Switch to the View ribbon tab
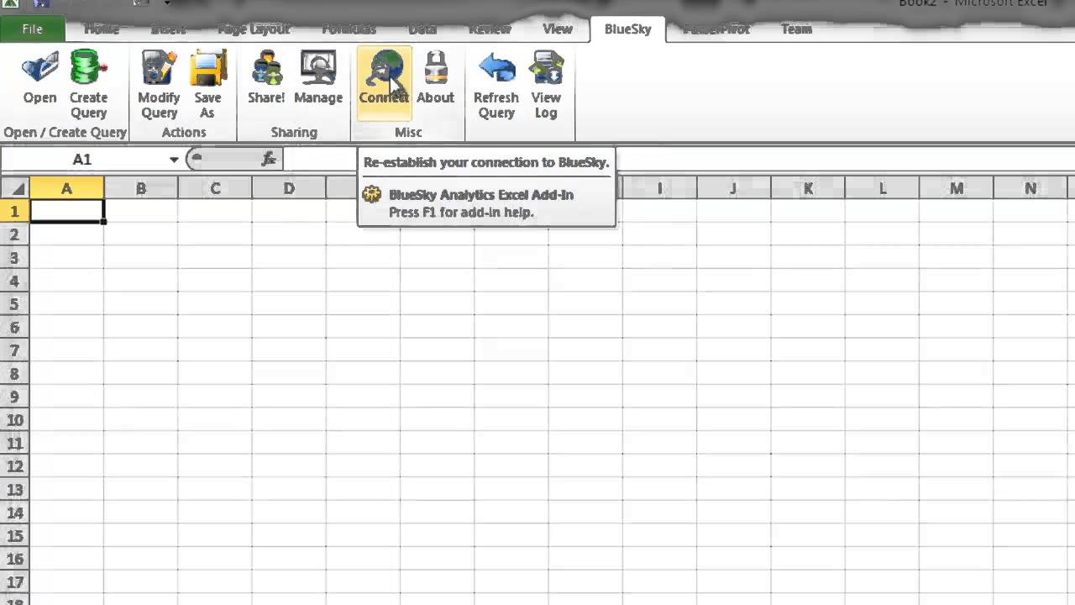The image size is (1075, 605). tap(557, 29)
